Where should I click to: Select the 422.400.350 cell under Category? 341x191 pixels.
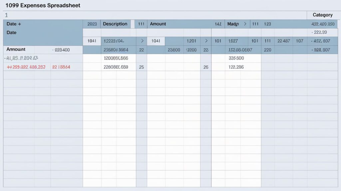click(x=323, y=24)
